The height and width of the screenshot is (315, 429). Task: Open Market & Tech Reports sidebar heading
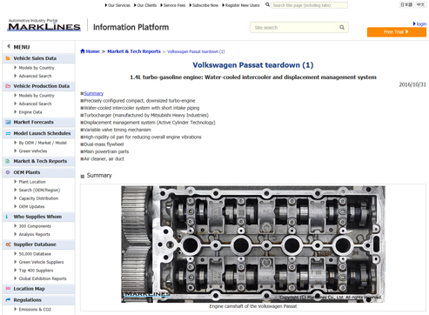40,161
